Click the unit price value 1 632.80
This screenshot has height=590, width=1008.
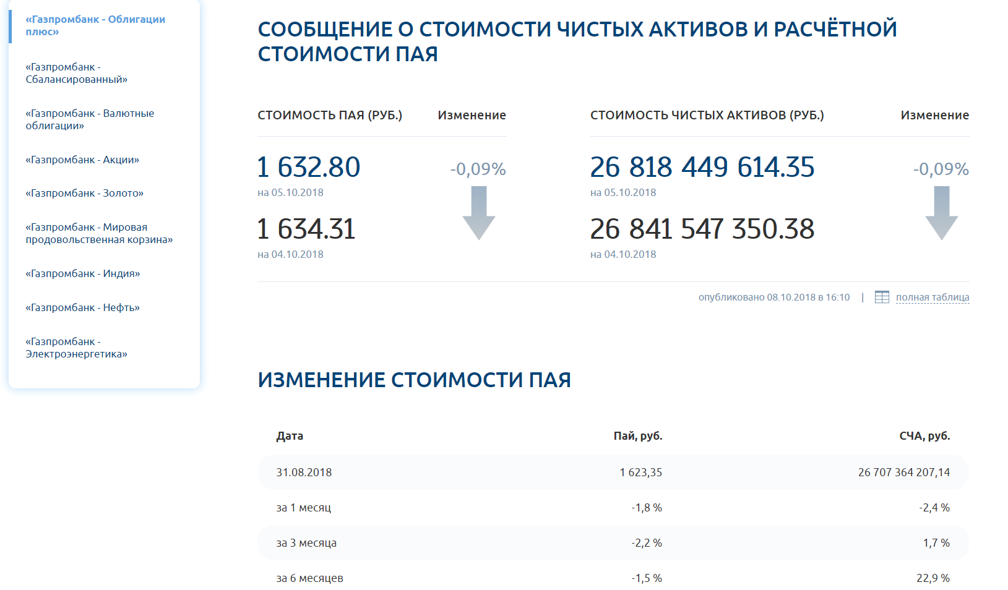(309, 167)
